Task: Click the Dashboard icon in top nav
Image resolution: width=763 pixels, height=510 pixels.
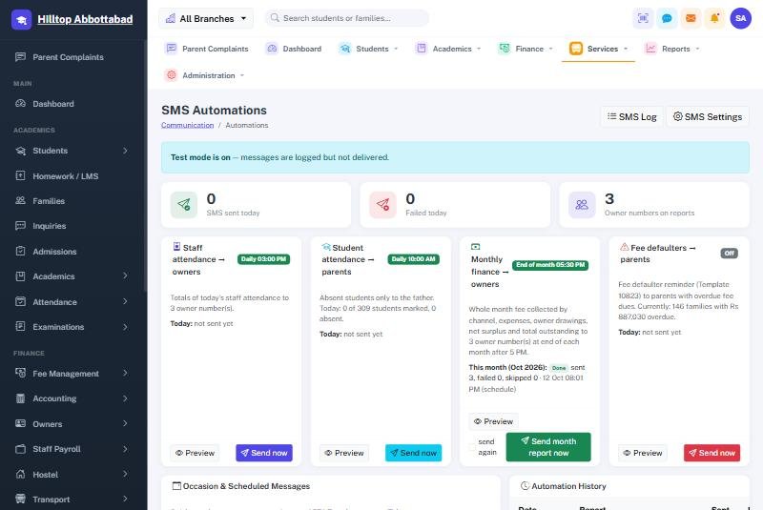Action: point(272,49)
